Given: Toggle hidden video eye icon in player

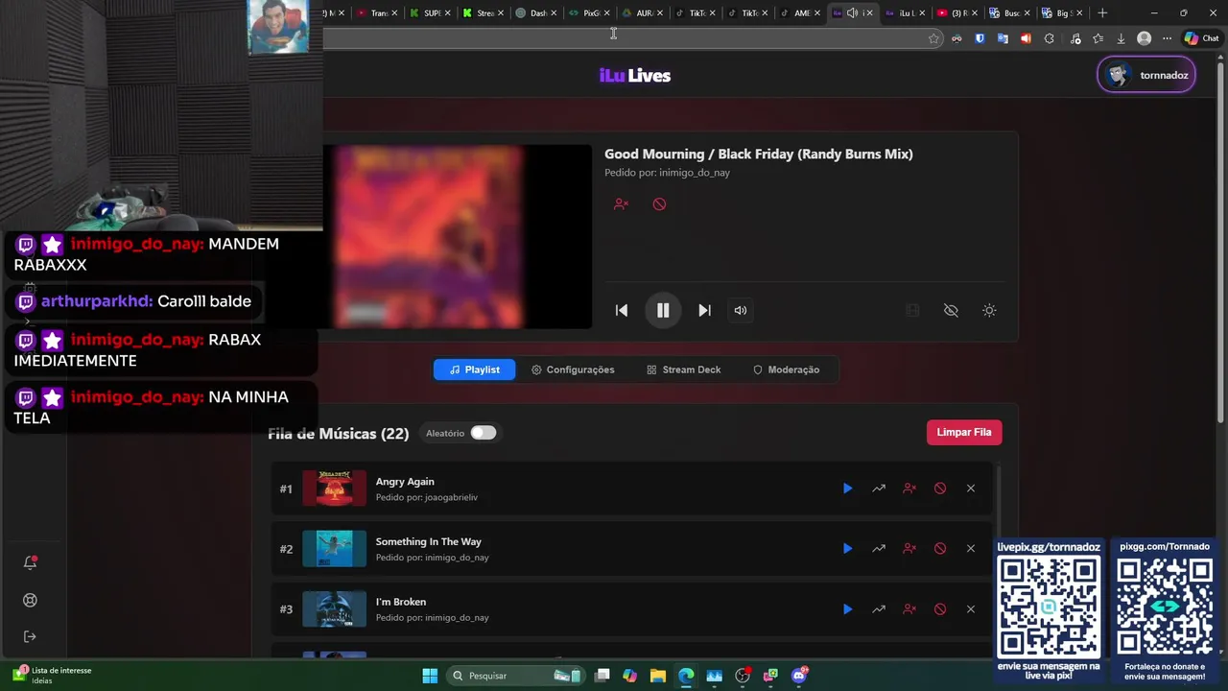Looking at the screenshot, I should [951, 310].
